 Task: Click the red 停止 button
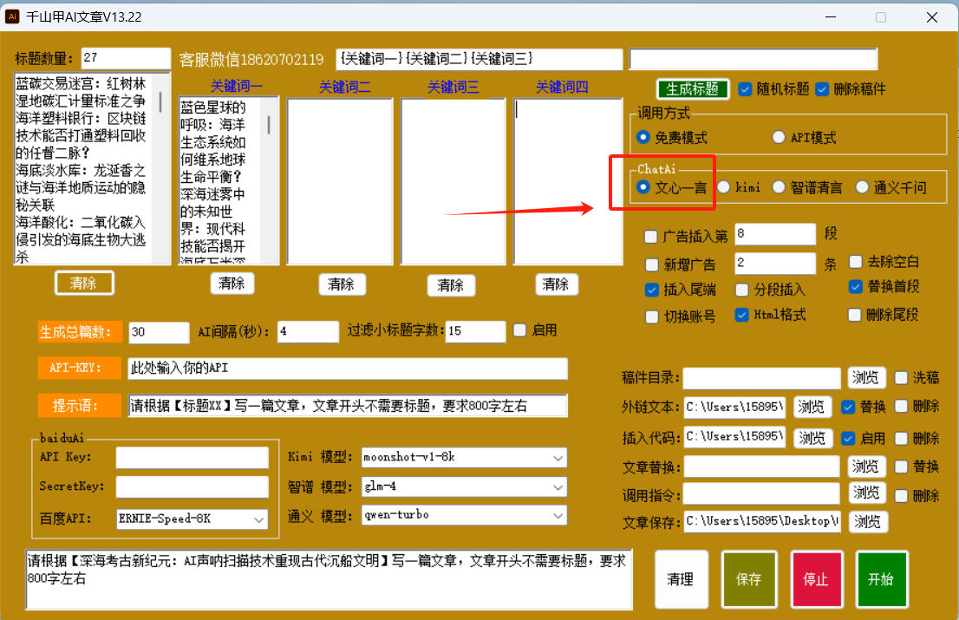816,579
